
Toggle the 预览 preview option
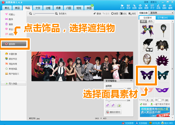click(132, 13)
